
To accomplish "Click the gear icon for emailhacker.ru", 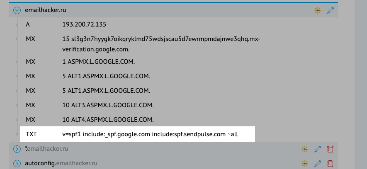I will 318,10.
